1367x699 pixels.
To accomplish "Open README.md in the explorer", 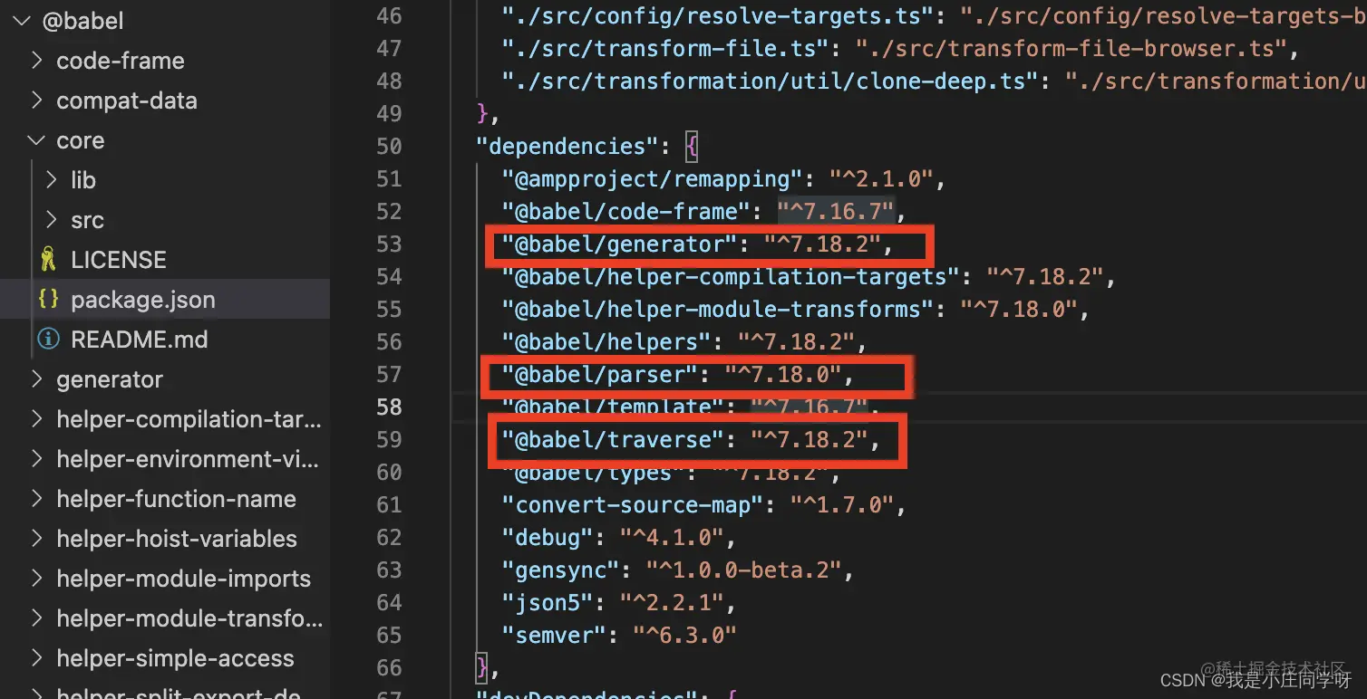I will coord(140,340).
